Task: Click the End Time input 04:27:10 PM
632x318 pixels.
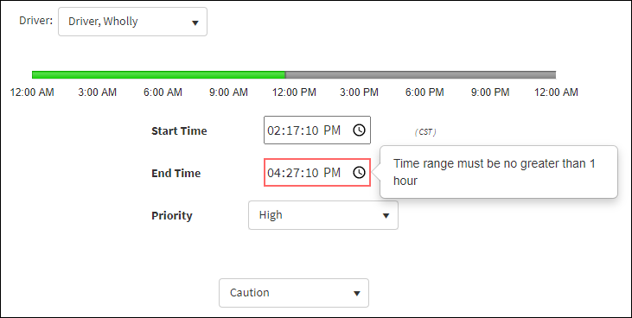Action: pyautogui.click(x=317, y=173)
